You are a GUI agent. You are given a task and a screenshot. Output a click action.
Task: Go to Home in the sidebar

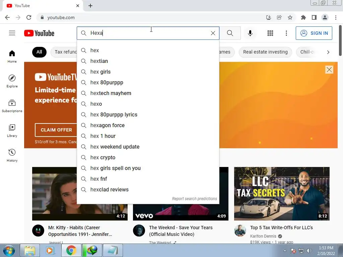click(12, 56)
